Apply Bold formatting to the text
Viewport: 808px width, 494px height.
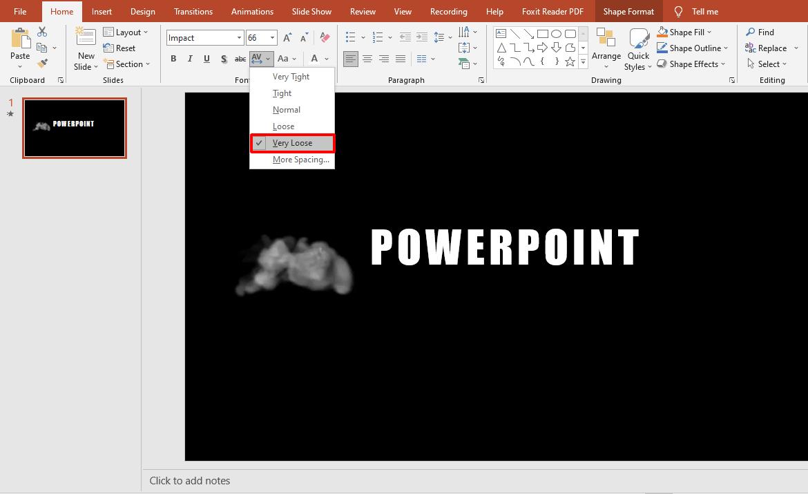point(173,59)
